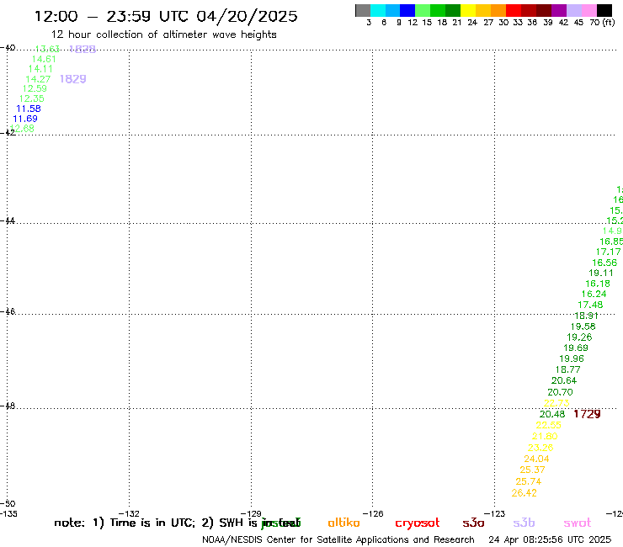Image resolution: width=623 pixels, height=547 pixels.
Task: Click the 23.26 wave height value
Action: (540, 448)
